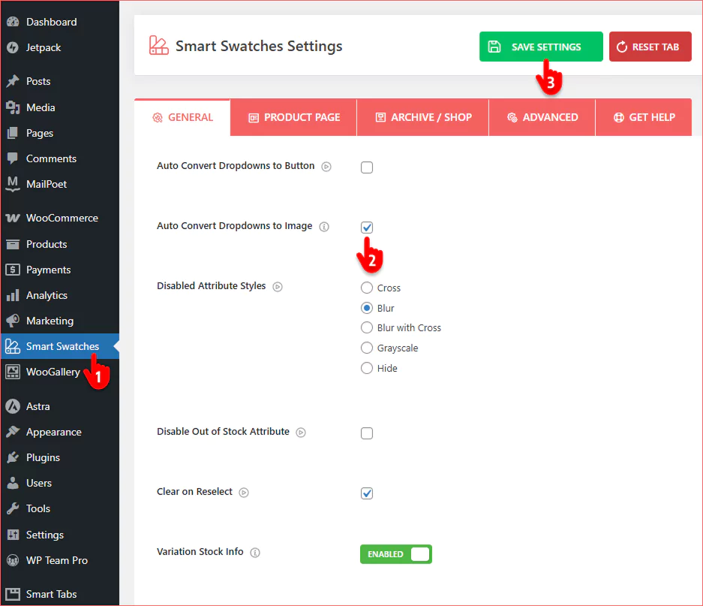This screenshot has width=703, height=606.
Task: Choose Blur with Cross radio option
Action: point(367,327)
